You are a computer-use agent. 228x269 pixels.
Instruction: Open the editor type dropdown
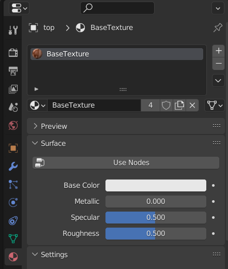pos(19,8)
